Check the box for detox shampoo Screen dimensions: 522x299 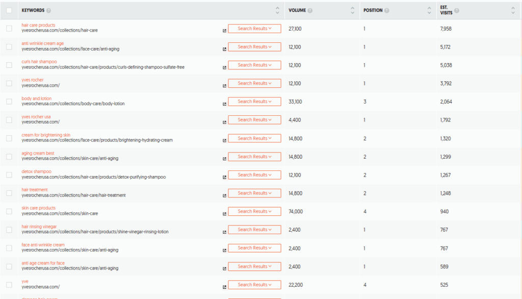pos(9,175)
